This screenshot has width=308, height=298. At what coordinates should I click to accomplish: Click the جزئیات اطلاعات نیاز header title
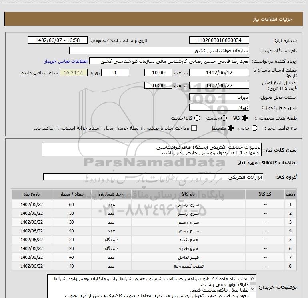(273, 19)
